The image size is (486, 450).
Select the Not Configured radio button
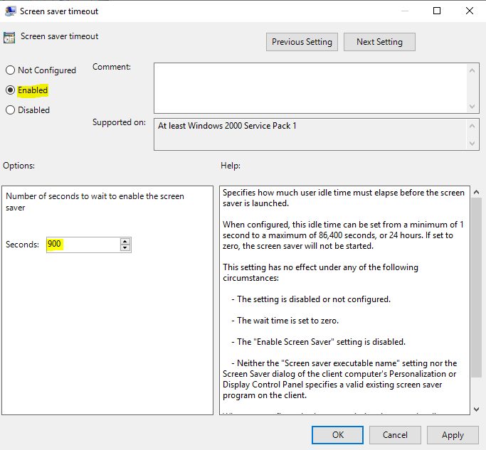pos(10,70)
